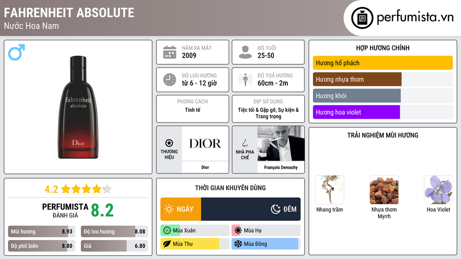Click the 60cm - 2m projection value
This screenshot has width=461, height=259.
(273, 83)
